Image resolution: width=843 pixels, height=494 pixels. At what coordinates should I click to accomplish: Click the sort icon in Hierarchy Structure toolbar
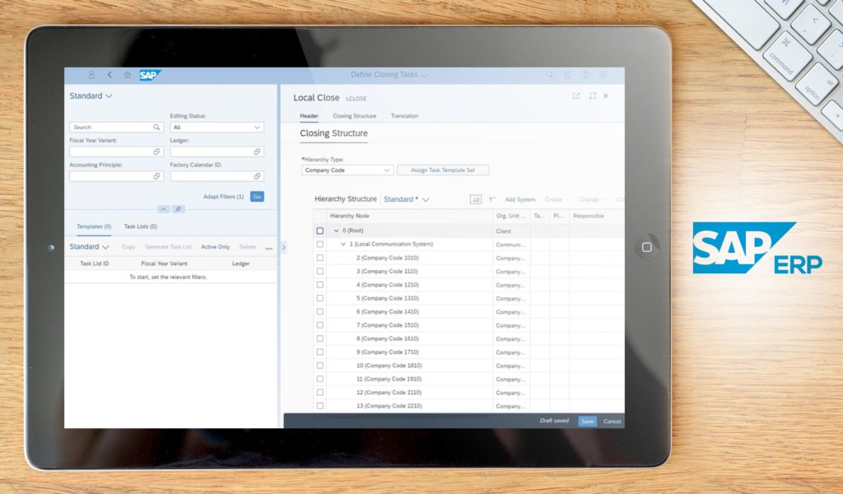(x=475, y=199)
